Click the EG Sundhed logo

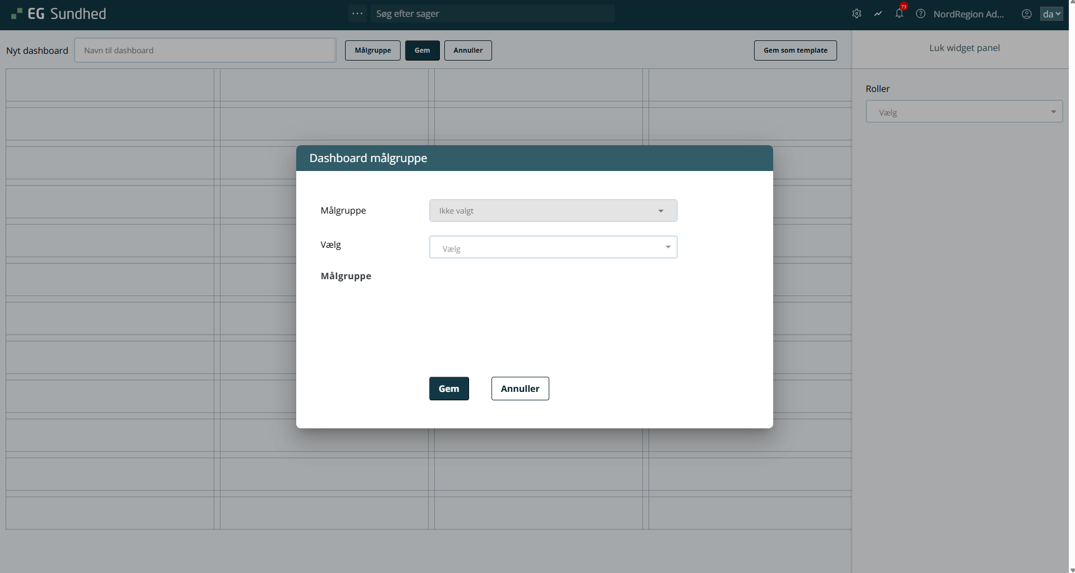click(x=59, y=13)
